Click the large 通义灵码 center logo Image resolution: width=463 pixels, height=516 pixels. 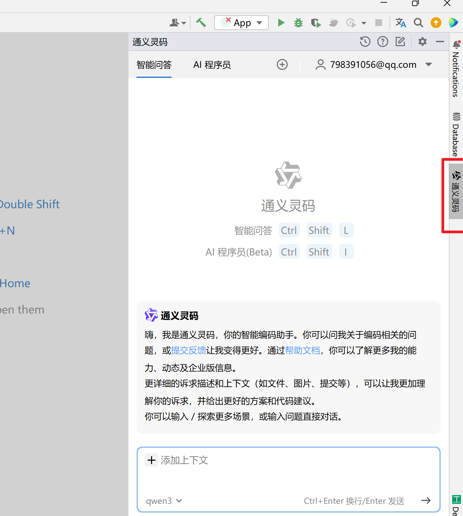[288, 175]
